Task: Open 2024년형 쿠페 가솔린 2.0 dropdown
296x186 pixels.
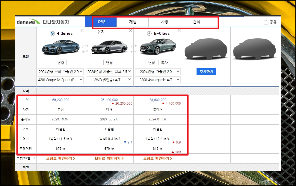Action: 61,72
